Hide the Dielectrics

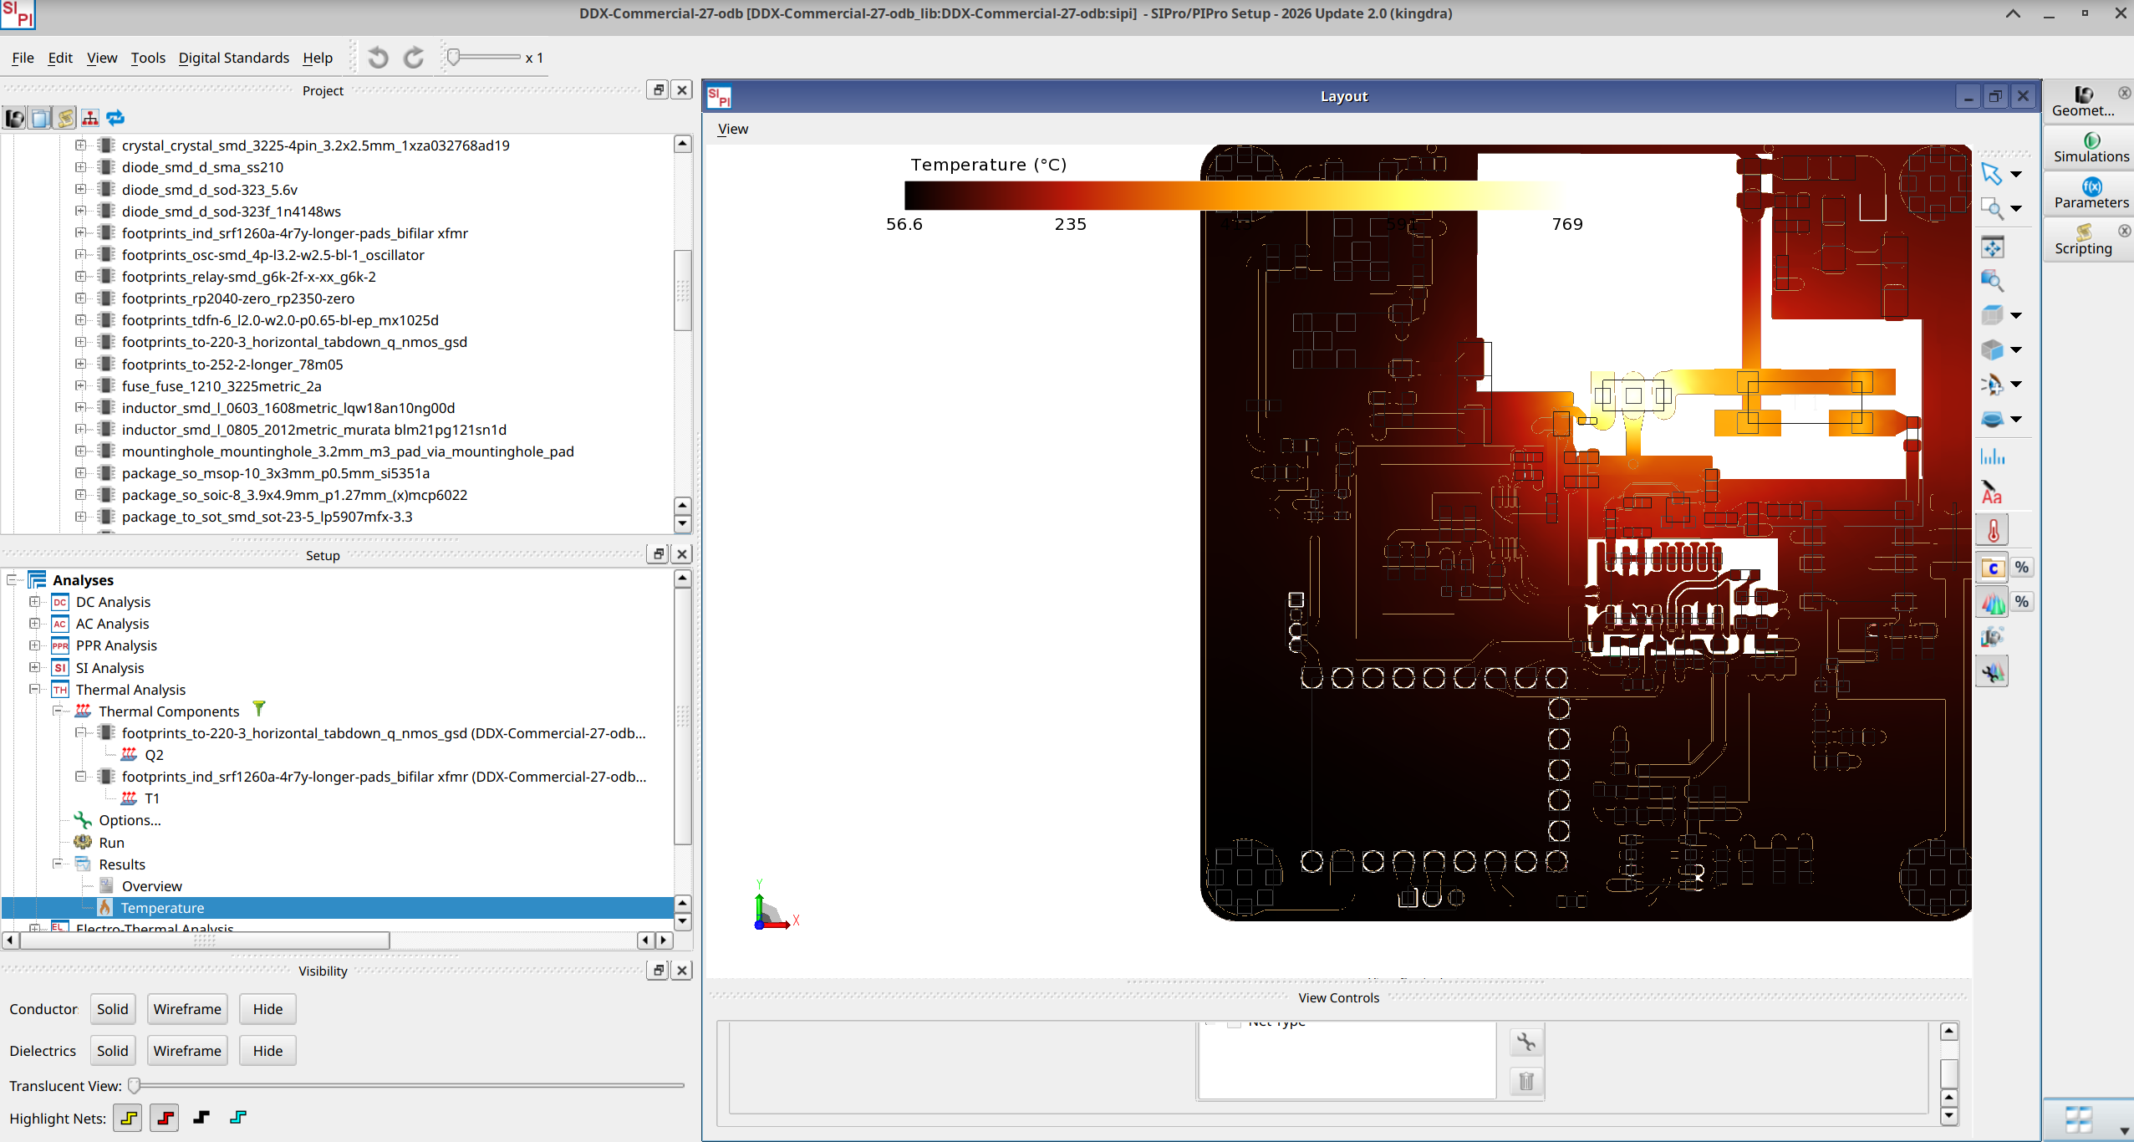point(267,1050)
